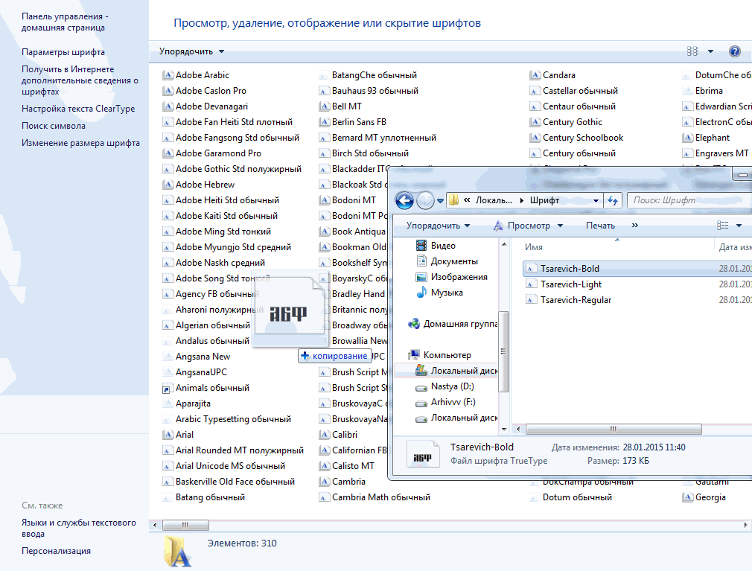Select the Berlin Sans FB font
This screenshot has width=752, height=571.
(x=352, y=122)
